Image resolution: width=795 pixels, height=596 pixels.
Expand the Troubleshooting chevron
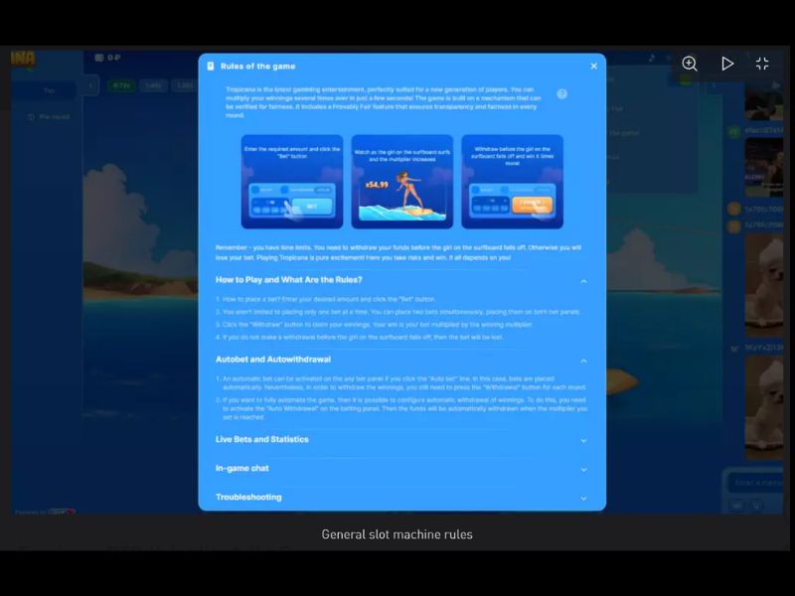pyautogui.click(x=583, y=498)
